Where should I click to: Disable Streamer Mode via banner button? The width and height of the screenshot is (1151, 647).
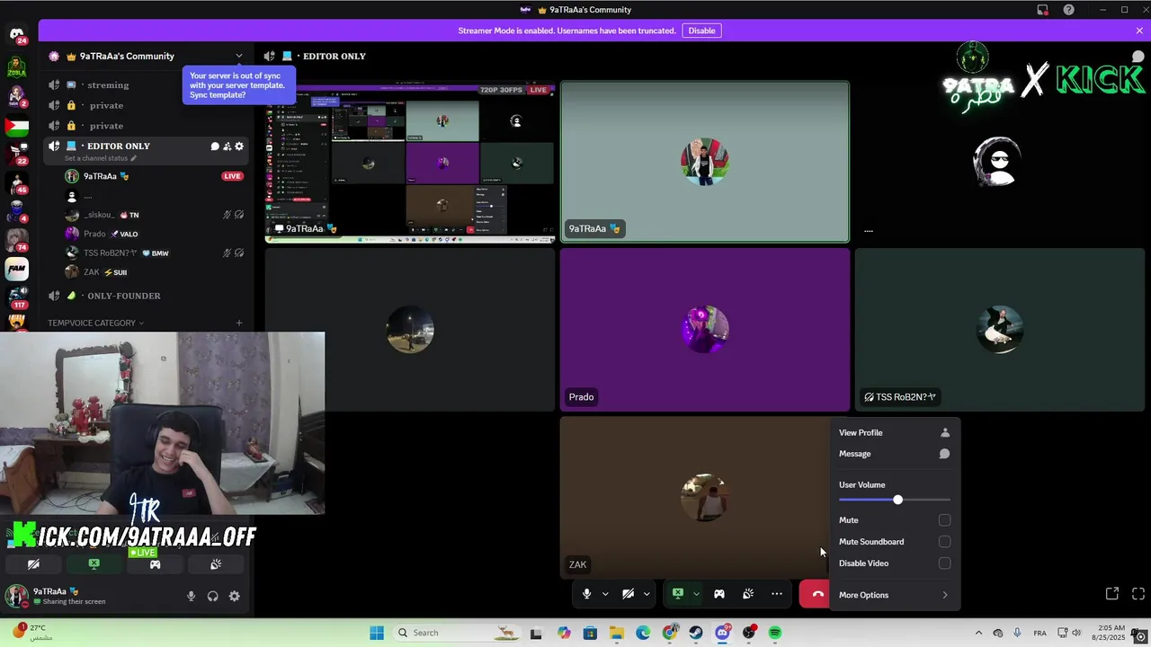click(701, 31)
